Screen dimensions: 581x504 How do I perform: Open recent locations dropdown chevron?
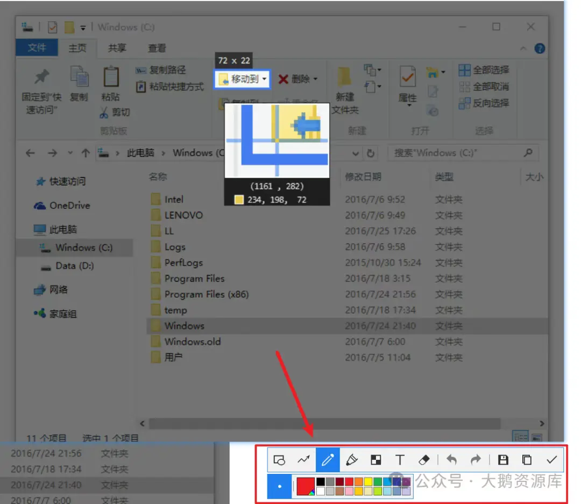click(x=70, y=153)
